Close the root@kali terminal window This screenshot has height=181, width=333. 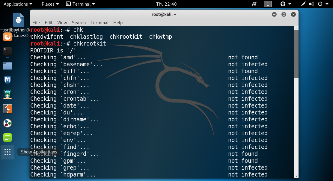click(x=293, y=14)
